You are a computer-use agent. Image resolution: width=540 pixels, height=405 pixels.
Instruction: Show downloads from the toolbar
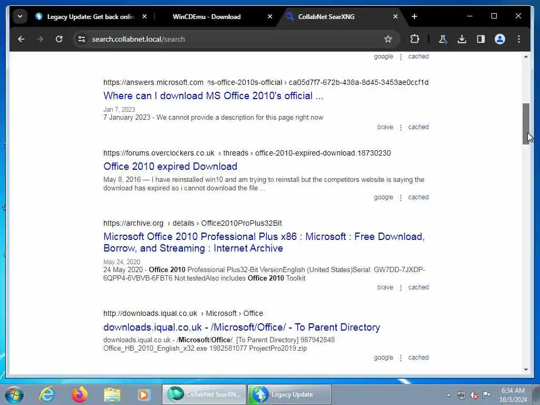click(x=462, y=39)
